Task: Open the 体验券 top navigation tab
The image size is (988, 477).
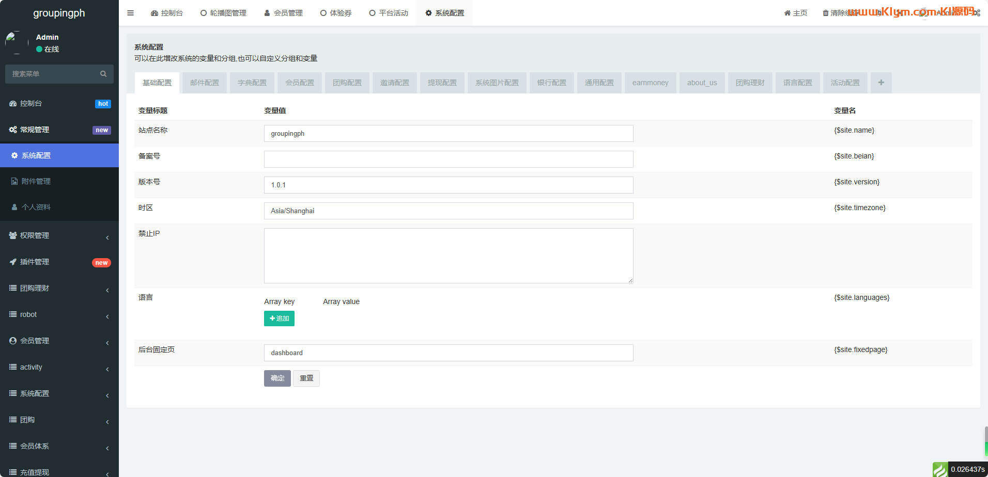Action: coord(336,13)
